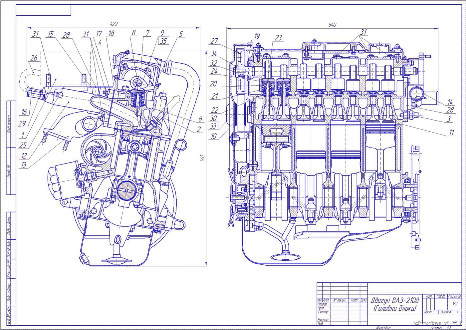The height and width of the screenshot is (330, 466).
Task: Click the Разраб. field in title block
Action: [323, 304]
